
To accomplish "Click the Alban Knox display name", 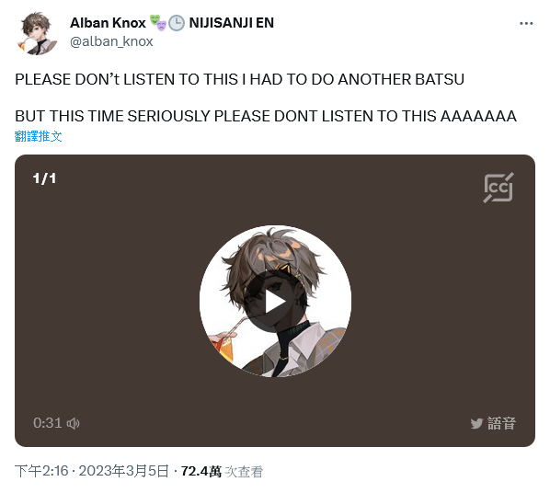I will coord(108,23).
